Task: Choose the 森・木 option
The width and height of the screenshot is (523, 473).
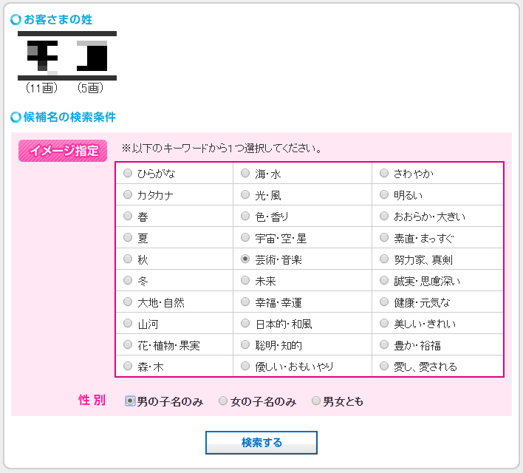Action: 128,366
